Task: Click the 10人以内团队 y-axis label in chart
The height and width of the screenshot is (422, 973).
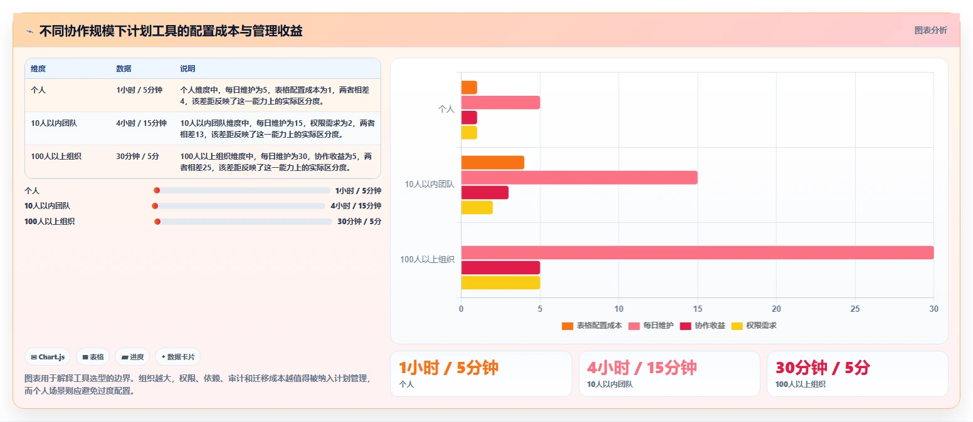Action: click(429, 184)
